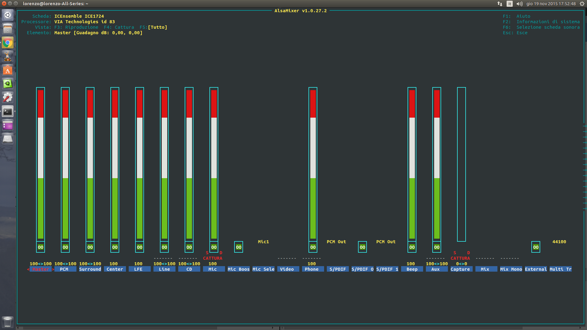The height and width of the screenshot is (330, 587).
Task: Open the aMule donkey icon
Action: tap(8, 57)
